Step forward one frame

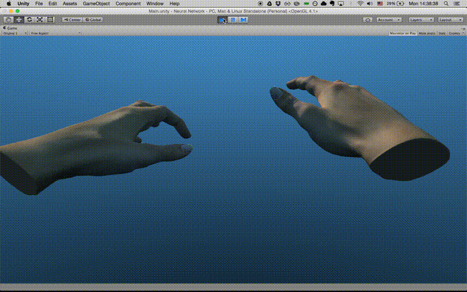[243, 20]
